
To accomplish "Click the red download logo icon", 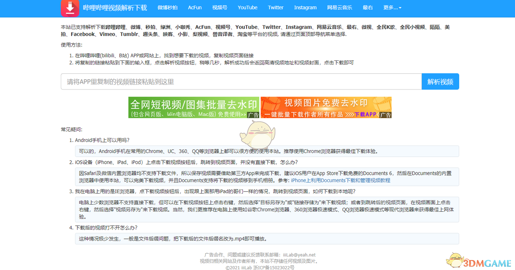I will coord(70,8).
